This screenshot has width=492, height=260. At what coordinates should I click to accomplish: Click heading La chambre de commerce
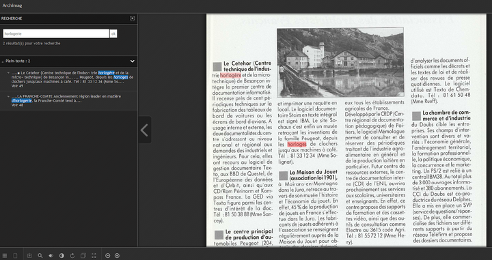click(446, 115)
